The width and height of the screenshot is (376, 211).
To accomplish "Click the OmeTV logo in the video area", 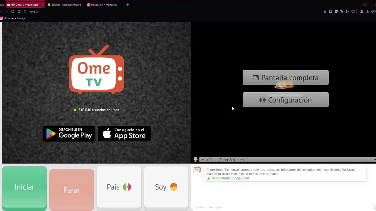I will 96,69.
